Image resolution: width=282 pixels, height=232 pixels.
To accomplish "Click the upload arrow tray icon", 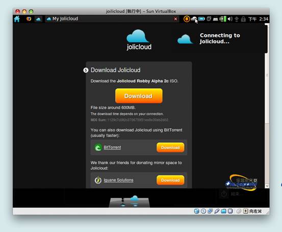I will 237,19.
